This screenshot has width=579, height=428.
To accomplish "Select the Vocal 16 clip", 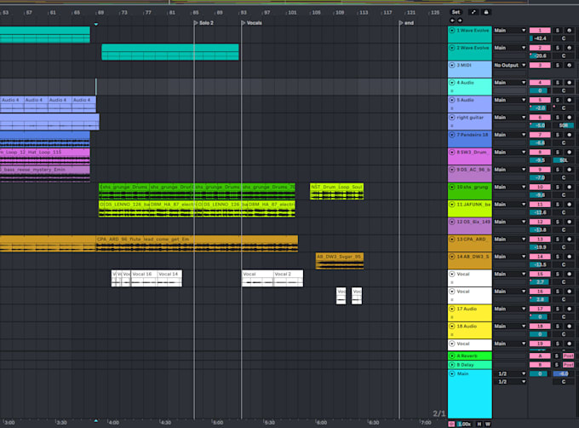I will coord(143,278).
